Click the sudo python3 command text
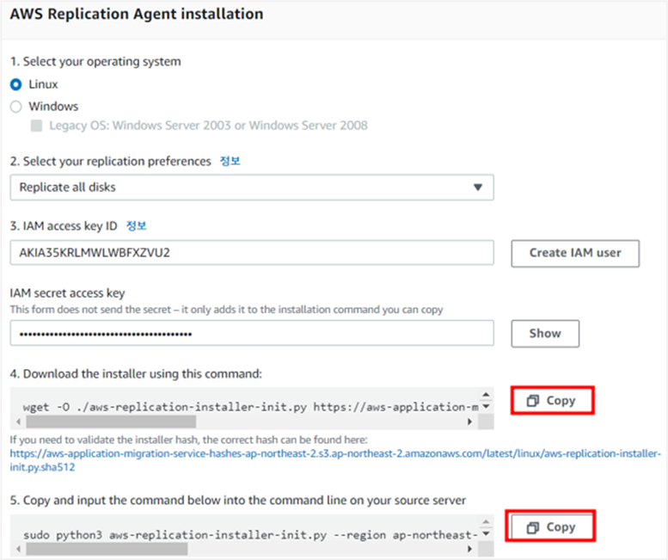Viewport: 668px width, 560px height. click(250, 535)
